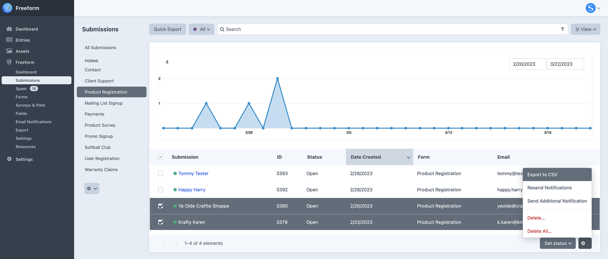The image size is (608, 259).
Task: Click the chart peak data point at value 2
Action: point(277,79)
